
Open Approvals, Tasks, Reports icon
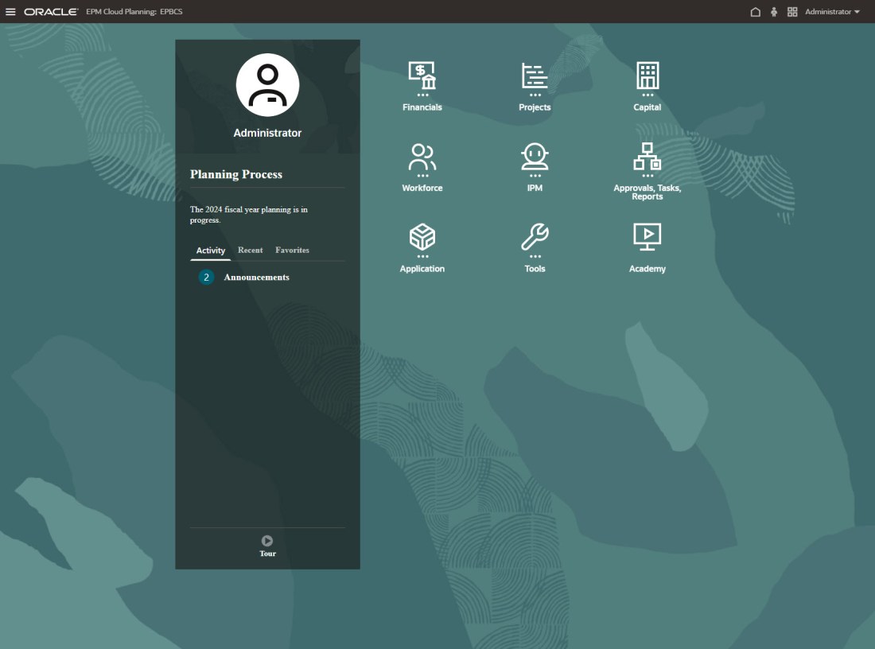click(x=647, y=157)
